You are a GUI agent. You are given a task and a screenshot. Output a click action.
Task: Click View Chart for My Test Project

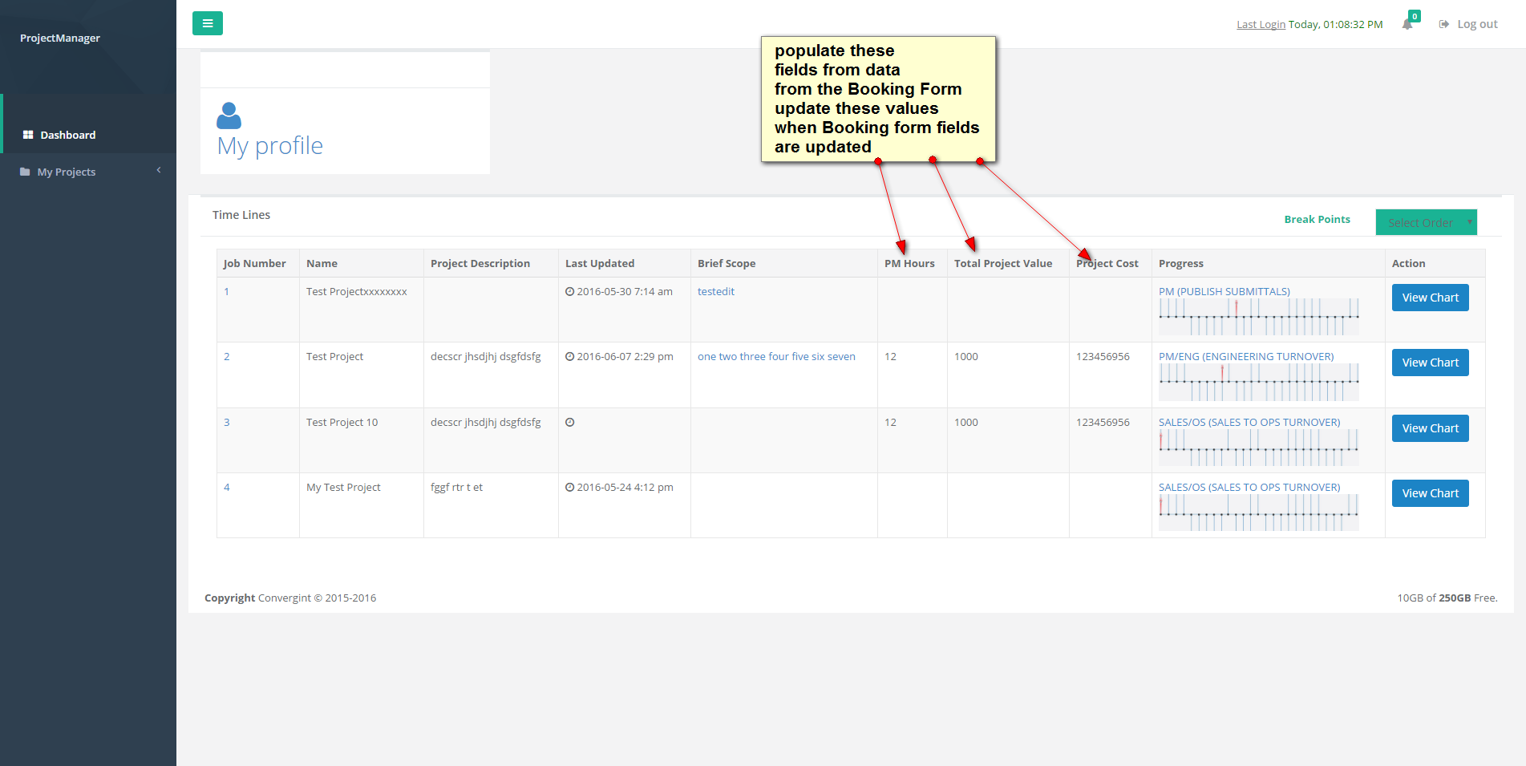pos(1431,493)
